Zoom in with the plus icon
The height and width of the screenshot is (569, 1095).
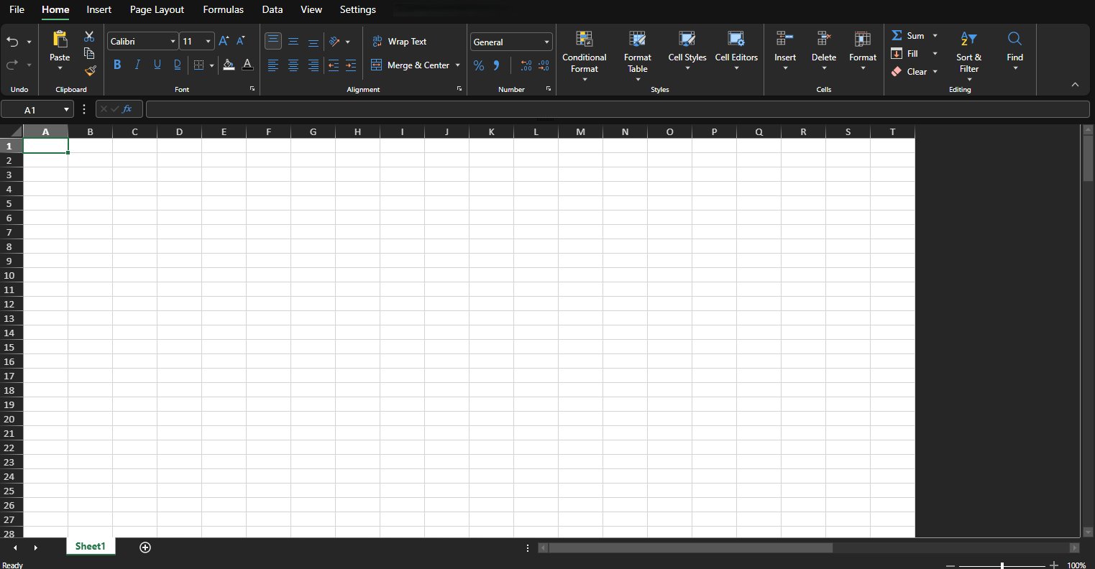click(x=1054, y=565)
